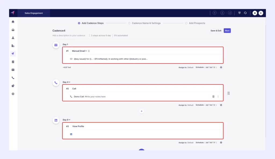Open Sales Engagement tab in header
The height and width of the screenshot is (159, 275).
point(34,13)
